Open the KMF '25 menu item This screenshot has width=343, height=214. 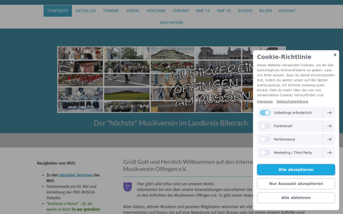click(224, 11)
